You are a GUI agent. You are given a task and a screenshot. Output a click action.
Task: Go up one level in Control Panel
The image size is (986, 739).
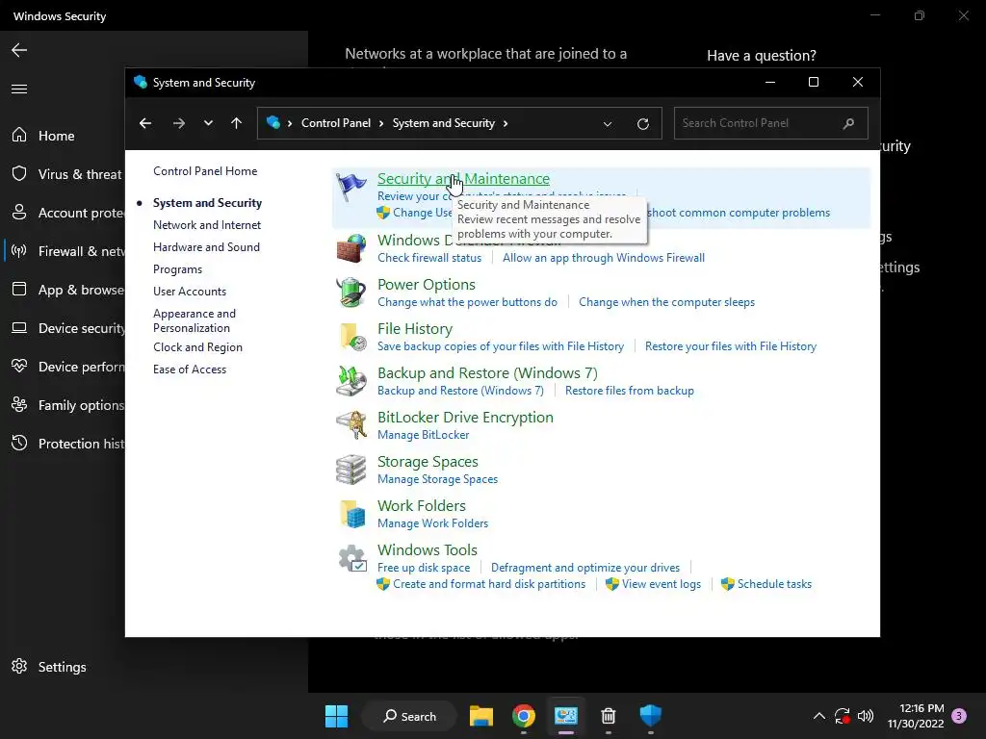(x=237, y=123)
